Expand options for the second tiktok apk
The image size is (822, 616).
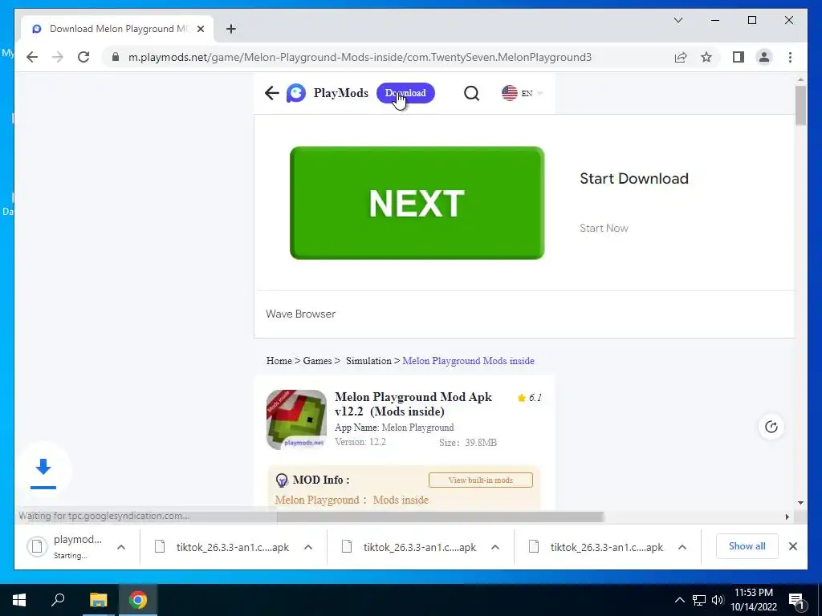[494, 547]
